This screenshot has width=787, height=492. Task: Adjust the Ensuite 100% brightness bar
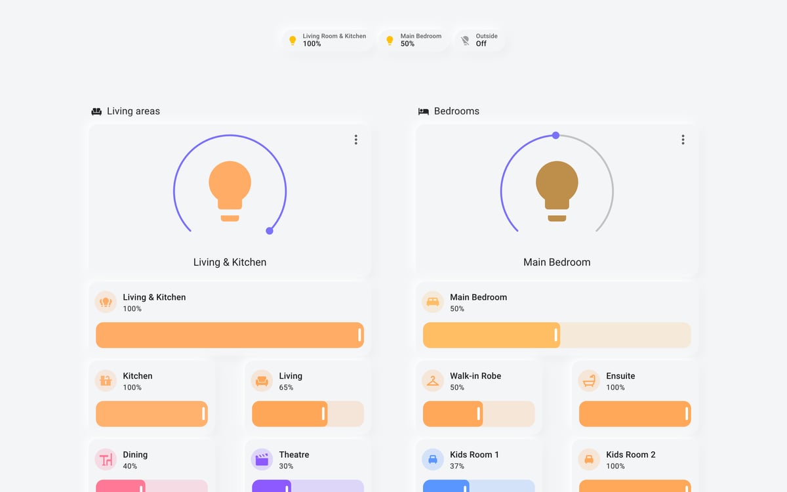point(635,414)
